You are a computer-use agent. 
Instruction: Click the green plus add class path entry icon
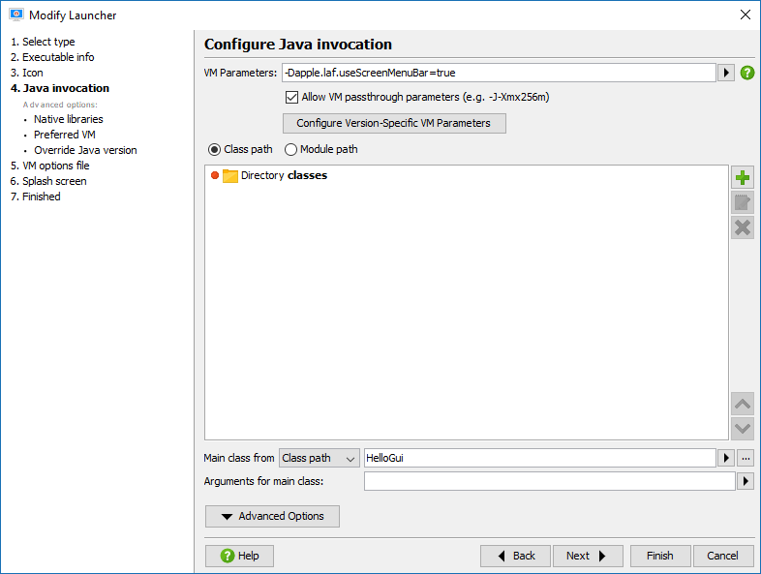coord(742,177)
